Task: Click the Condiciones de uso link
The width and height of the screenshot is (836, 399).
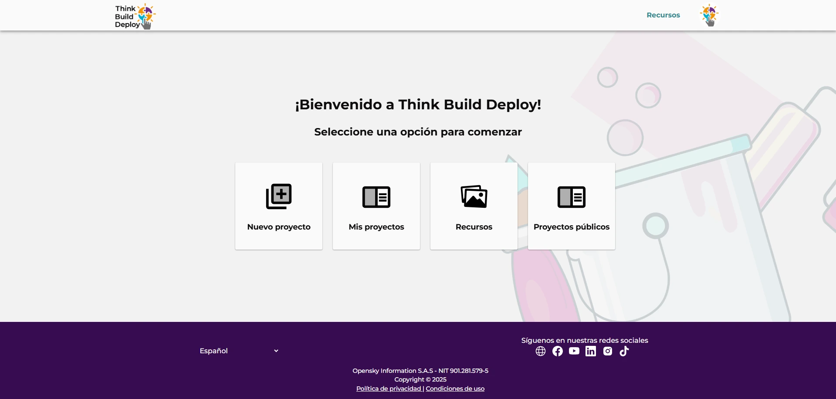Action: pos(455,389)
